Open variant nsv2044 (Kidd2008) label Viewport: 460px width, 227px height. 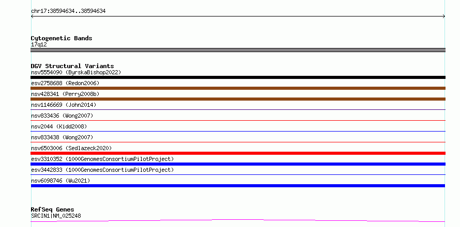point(59,126)
